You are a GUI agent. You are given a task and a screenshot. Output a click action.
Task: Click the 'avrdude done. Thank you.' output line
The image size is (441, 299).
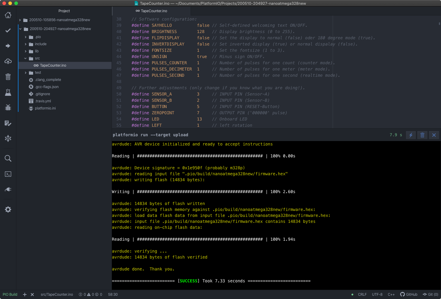pos(143,269)
